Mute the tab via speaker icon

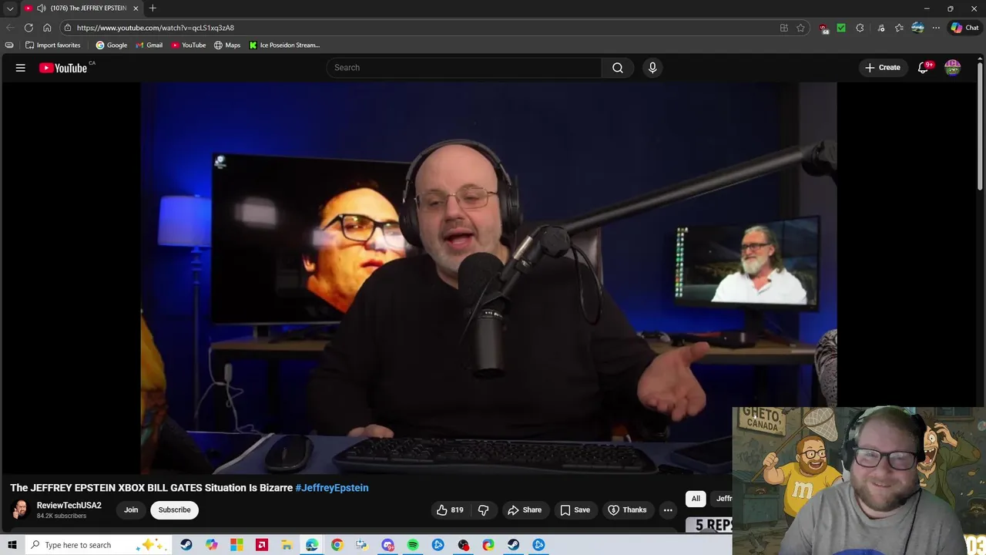click(x=41, y=8)
